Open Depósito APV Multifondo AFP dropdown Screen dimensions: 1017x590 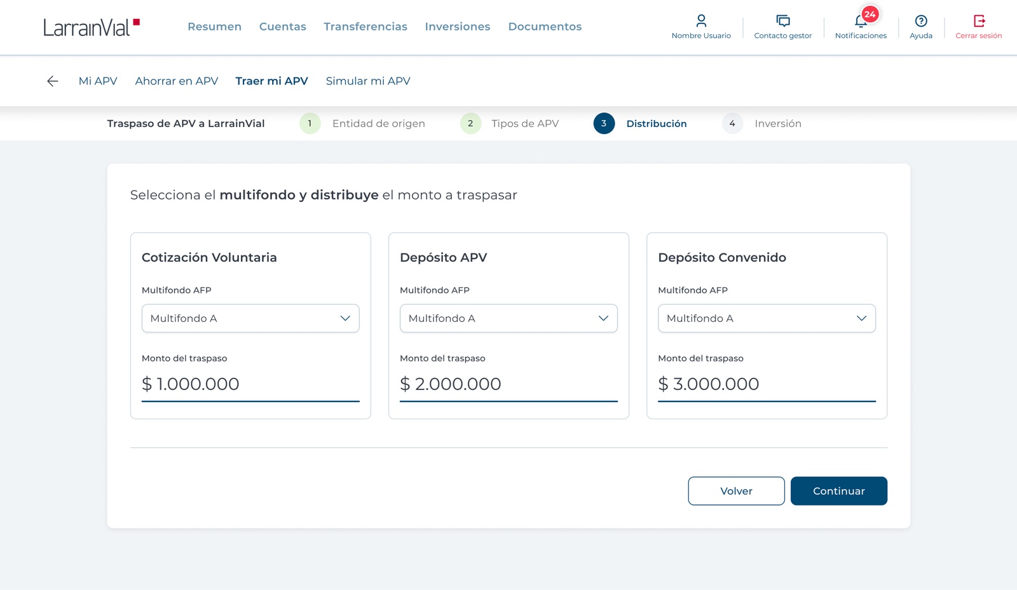coord(508,318)
